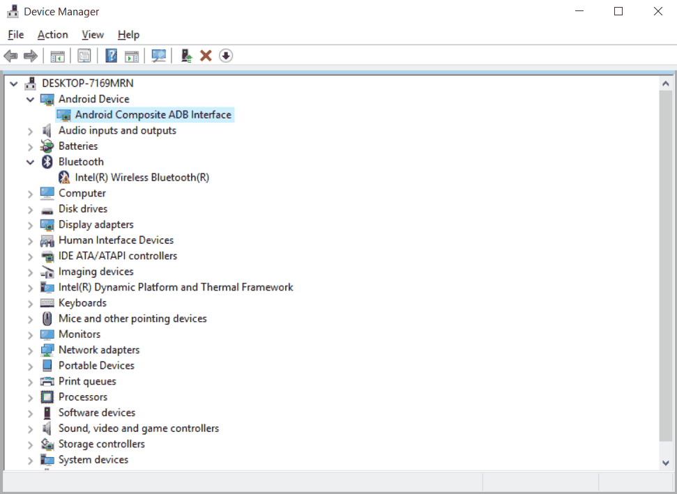This screenshot has width=677, height=494.
Task: Click the vertical scrollbar thumb
Action: (665, 265)
